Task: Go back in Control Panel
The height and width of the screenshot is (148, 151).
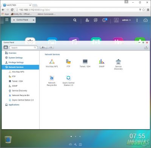Action: [43, 47]
